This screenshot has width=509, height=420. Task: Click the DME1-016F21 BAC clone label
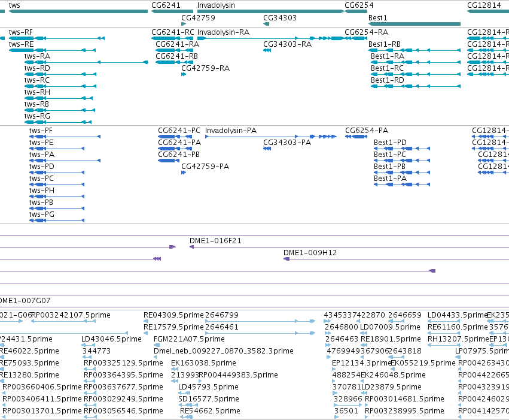click(215, 241)
